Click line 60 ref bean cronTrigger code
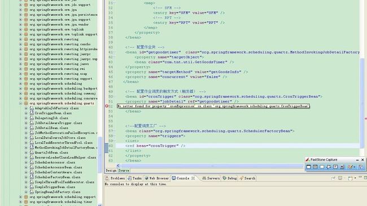This screenshot has width=367, height=206. 155,146
